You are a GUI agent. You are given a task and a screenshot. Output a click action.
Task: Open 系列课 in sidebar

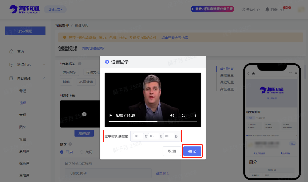[24, 151]
